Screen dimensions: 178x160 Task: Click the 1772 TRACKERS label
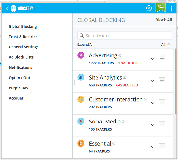point(101,63)
